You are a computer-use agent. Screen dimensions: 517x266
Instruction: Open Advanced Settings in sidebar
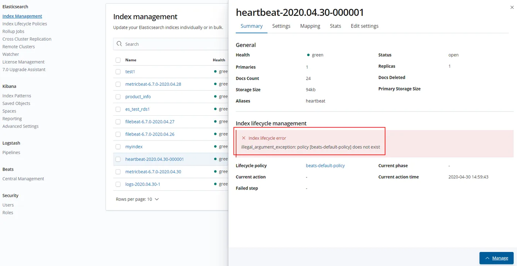[x=20, y=126]
